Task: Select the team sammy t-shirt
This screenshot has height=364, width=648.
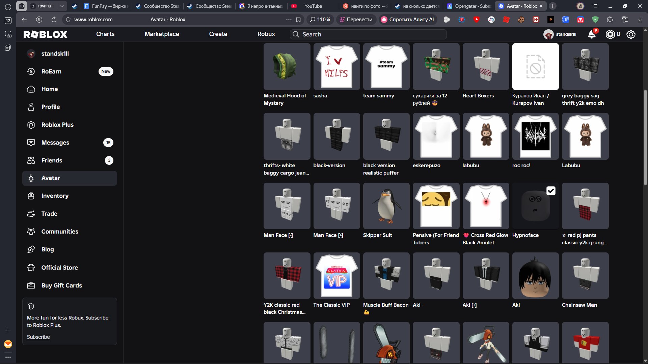Action: (x=386, y=66)
